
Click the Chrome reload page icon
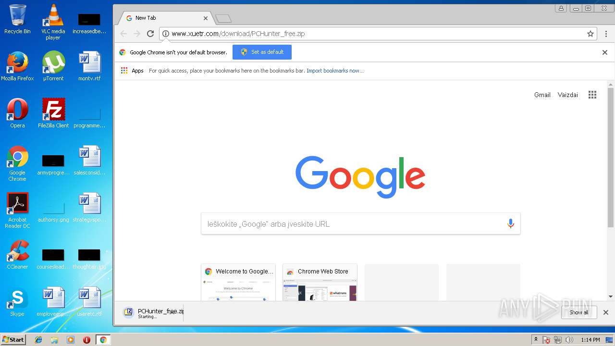(150, 34)
